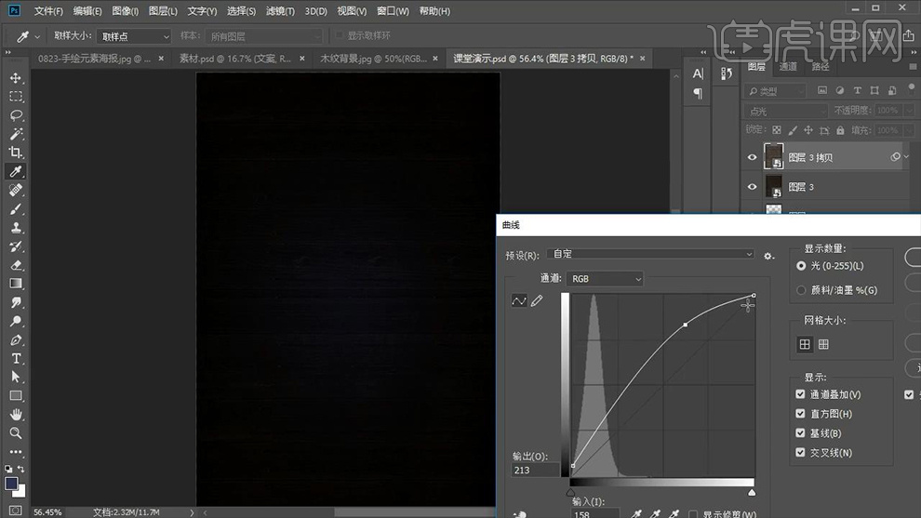Uncheck the 直方图(H) histogram checkbox
921x518 pixels.
click(801, 414)
